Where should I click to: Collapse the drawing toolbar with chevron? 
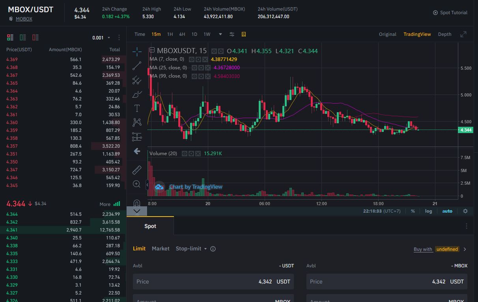click(x=137, y=211)
